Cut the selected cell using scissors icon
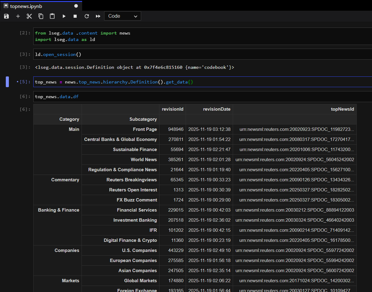 [x=29, y=16]
